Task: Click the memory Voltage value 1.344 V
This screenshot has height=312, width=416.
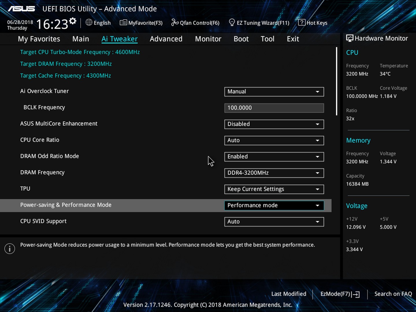Action: point(388,162)
